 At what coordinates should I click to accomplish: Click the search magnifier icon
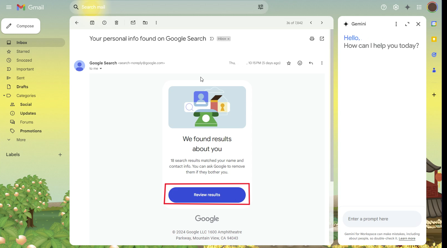[76, 7]
